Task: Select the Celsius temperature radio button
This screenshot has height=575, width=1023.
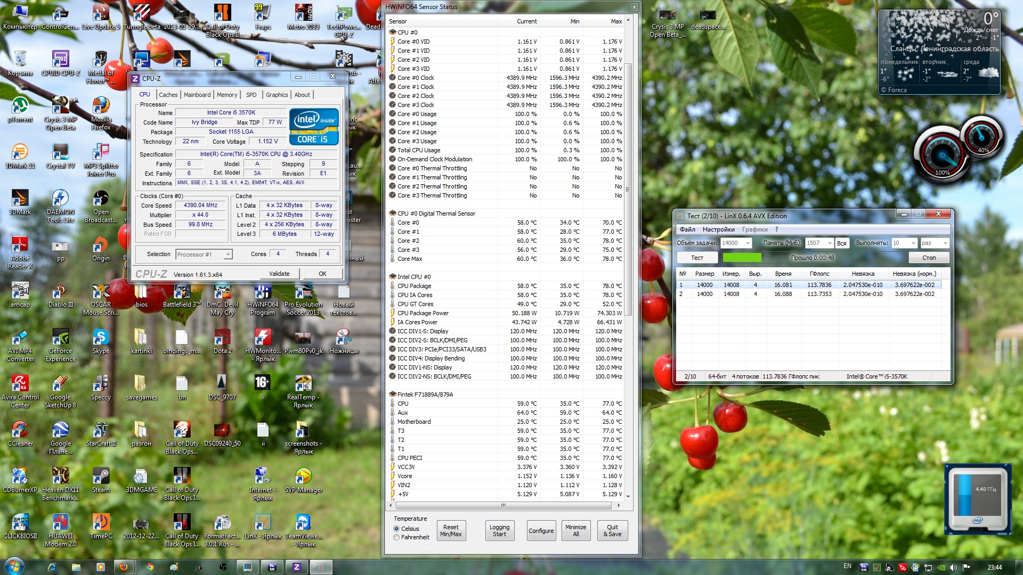Action: click(396, 529)
